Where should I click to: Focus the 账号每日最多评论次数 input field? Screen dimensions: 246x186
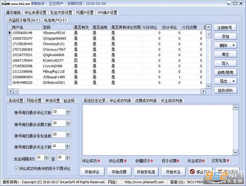coord(59,111)
